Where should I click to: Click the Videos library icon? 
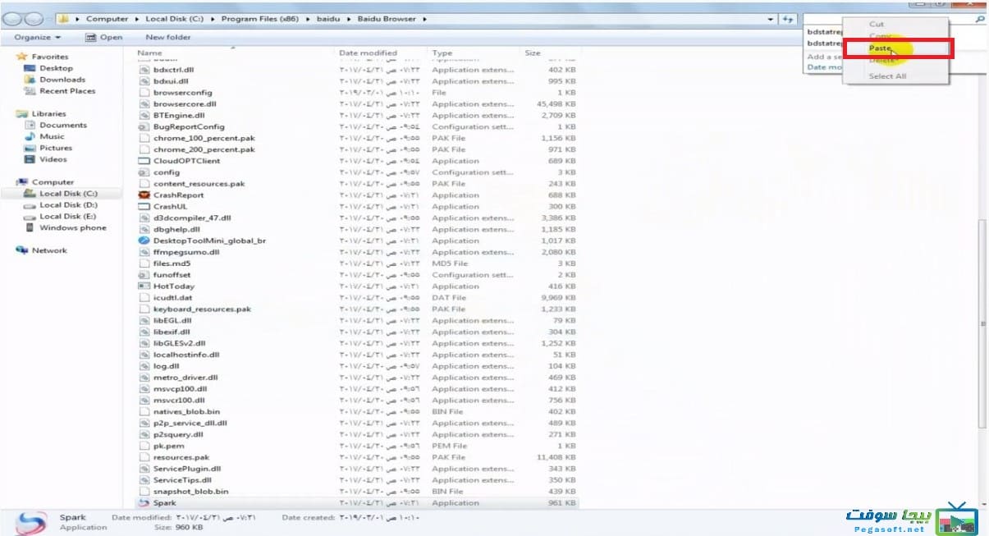click(30, 159)
